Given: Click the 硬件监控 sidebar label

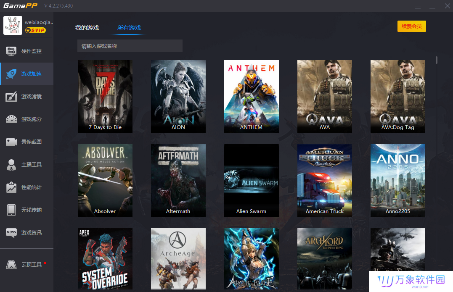Looking at the screenshot, I should coord(32,51).
